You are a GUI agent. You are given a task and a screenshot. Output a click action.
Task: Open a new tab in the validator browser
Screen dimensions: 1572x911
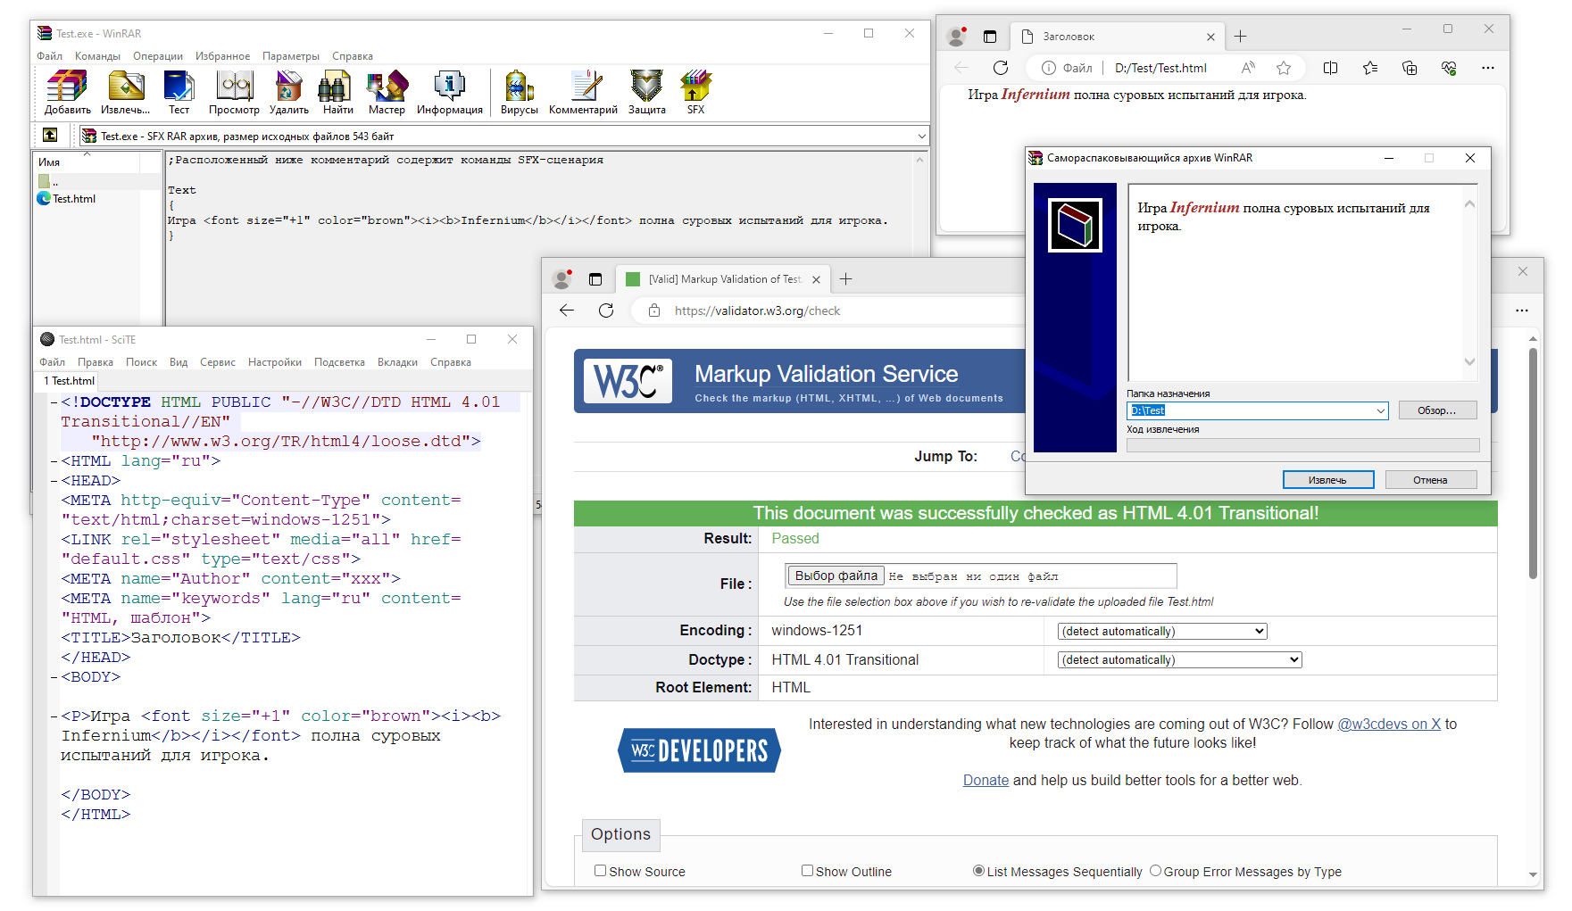(x=846, y=279)
